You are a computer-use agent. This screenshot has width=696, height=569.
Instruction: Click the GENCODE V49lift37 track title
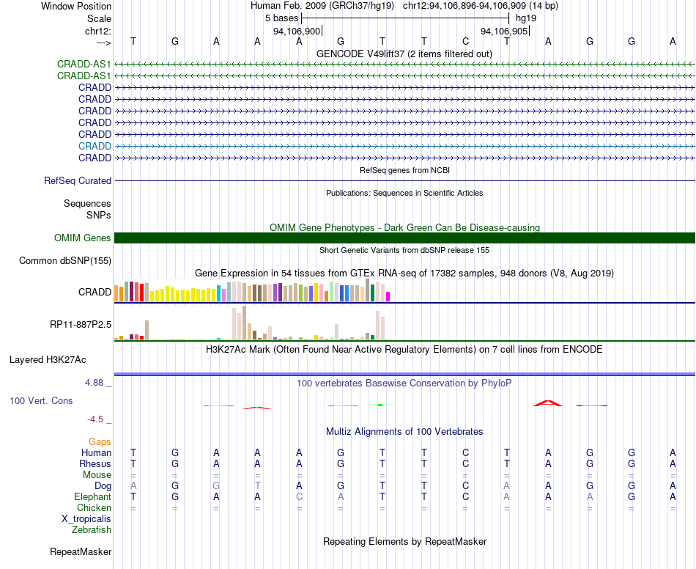point(404,54)
